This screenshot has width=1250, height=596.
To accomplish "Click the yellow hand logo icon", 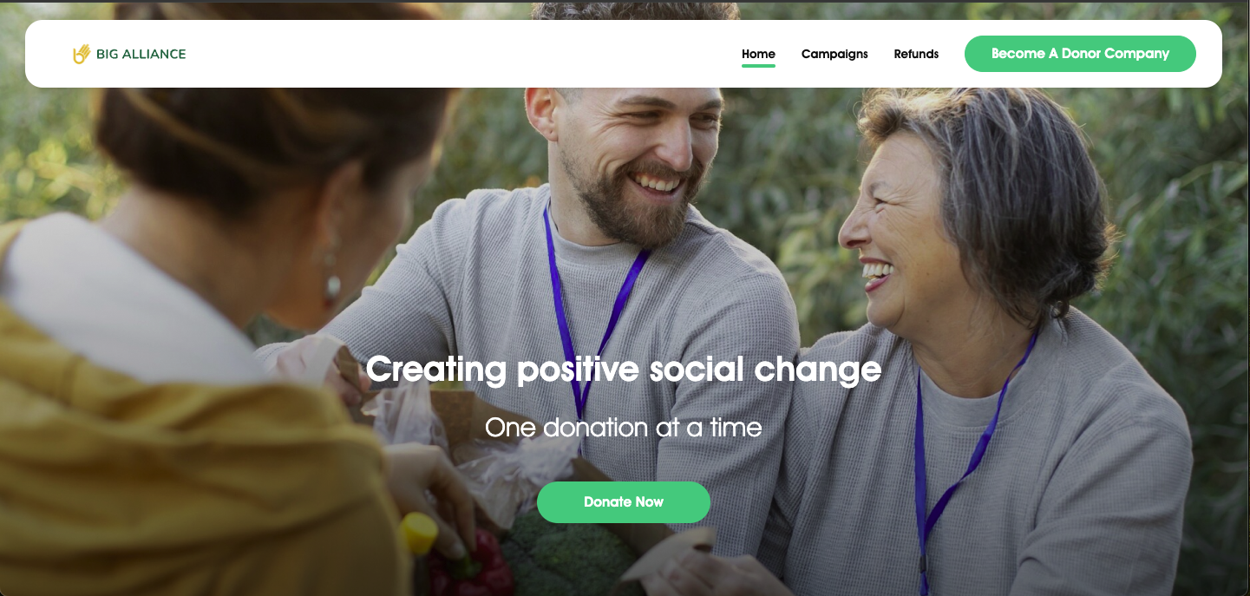I will tap(82, 54).
